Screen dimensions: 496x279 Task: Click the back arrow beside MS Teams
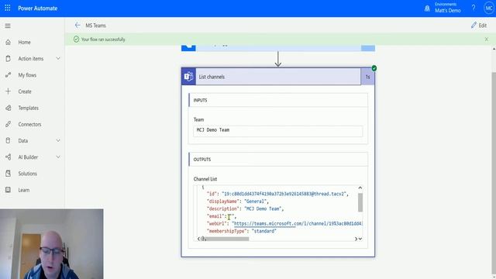click(77, 26)
